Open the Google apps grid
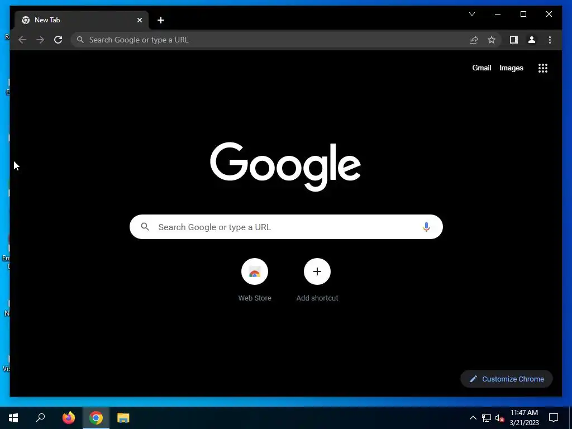This screenshot has height=429, width=572. point(543,68)
